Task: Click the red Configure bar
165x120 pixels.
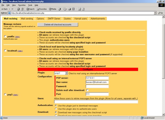Action: pyautogui.click(x=88, y=69)
